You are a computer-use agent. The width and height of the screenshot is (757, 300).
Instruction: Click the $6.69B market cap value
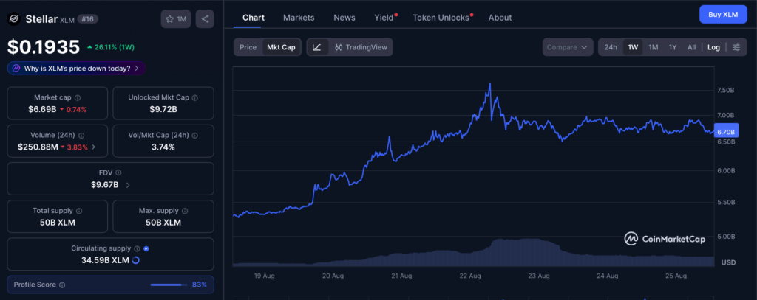[x=42, y=109]
